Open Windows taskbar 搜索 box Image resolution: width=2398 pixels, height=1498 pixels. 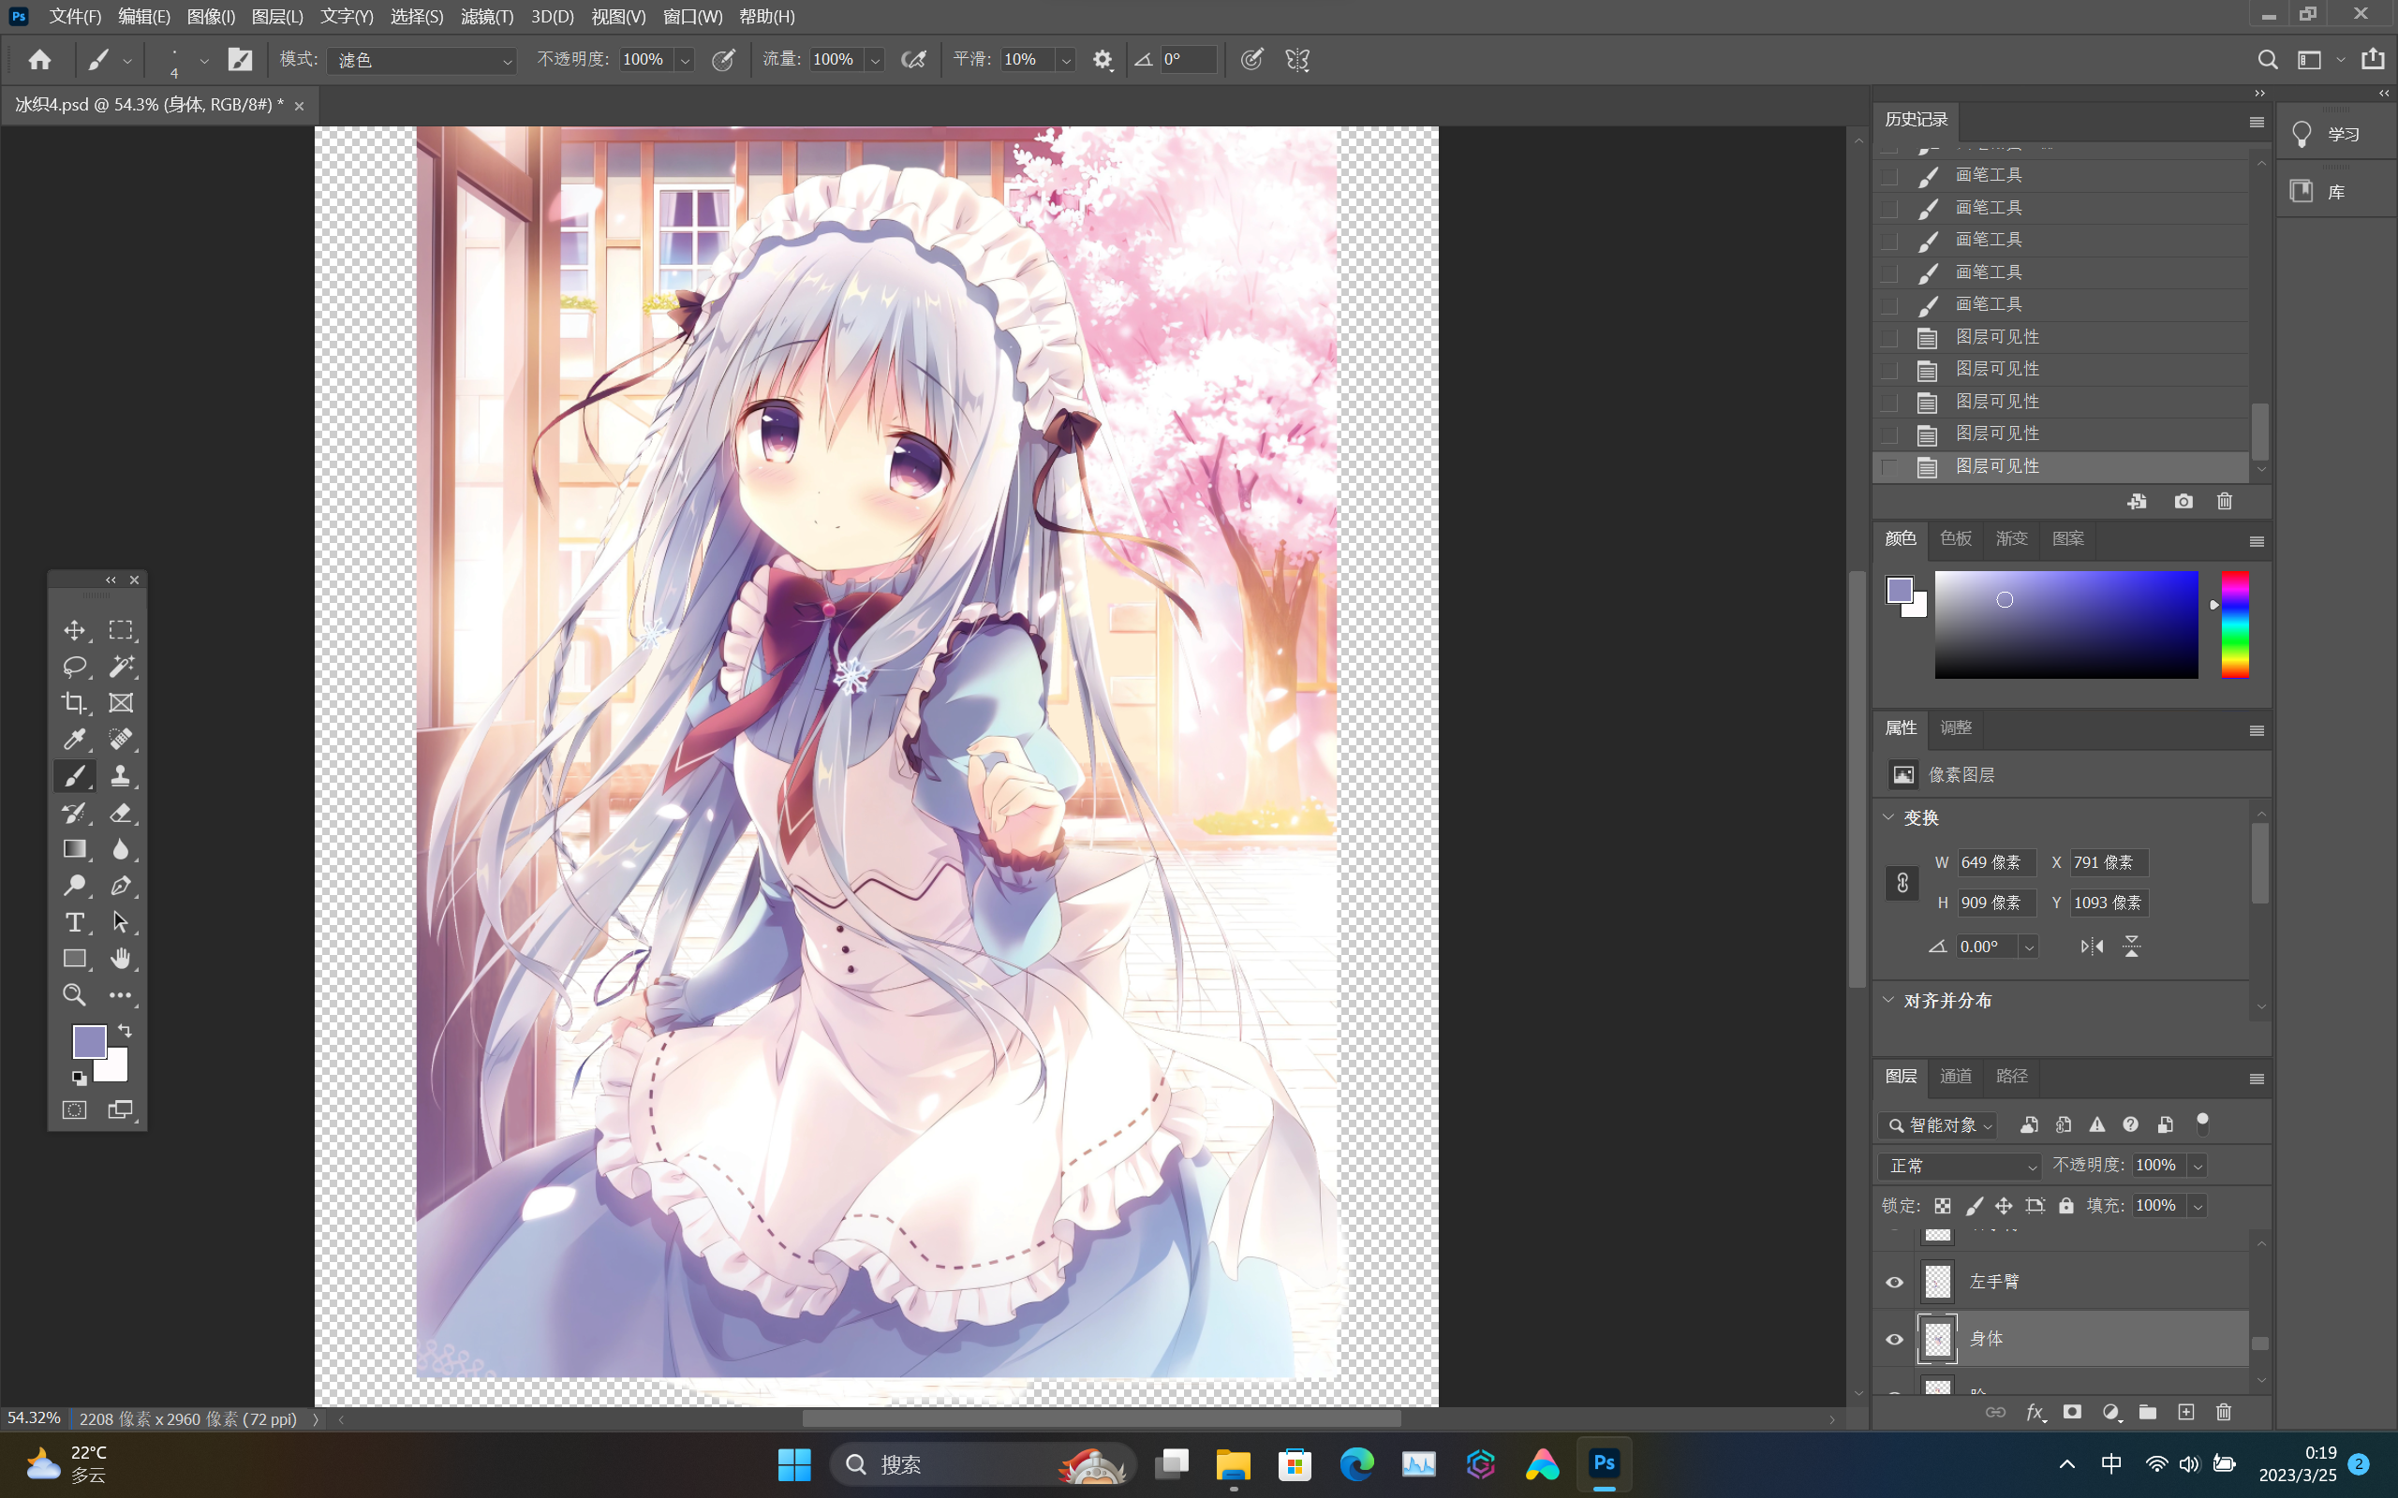[x=983, y=1464]
